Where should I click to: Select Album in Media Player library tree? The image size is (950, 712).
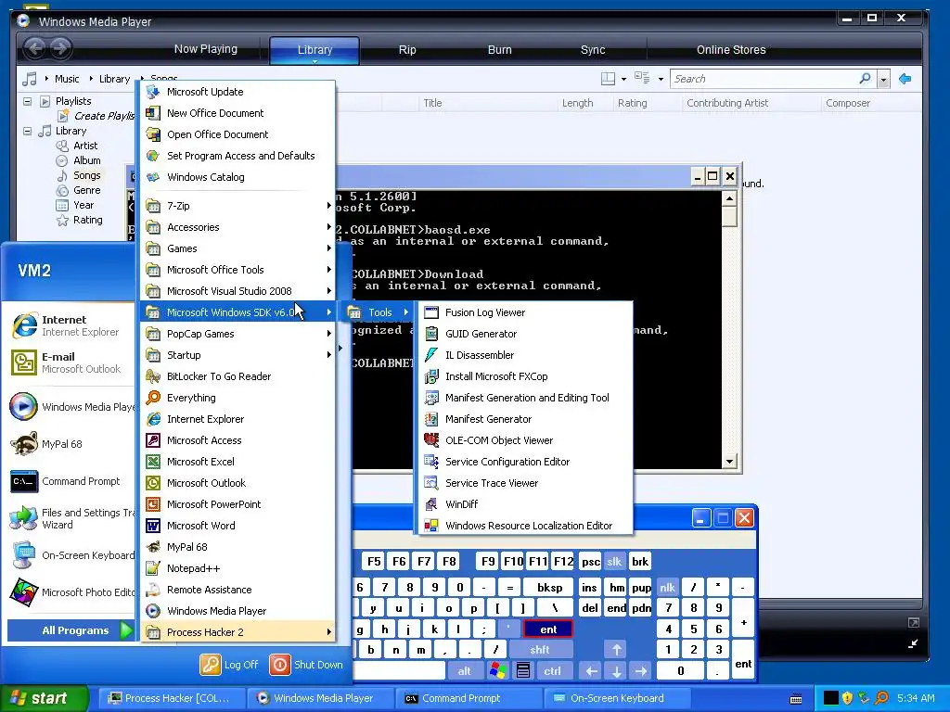pyautogui.click(x=86, y=160)
